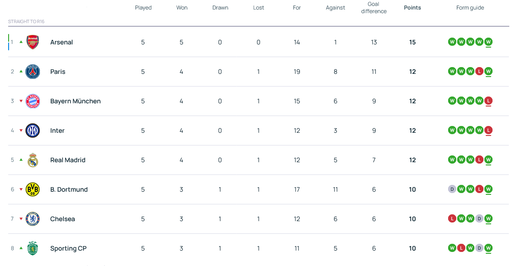Image resolution: width=517 pixels, height=266 pixels.
Task: Click Dortmund's grey draw form badge
Action: [x=452, y=189]
